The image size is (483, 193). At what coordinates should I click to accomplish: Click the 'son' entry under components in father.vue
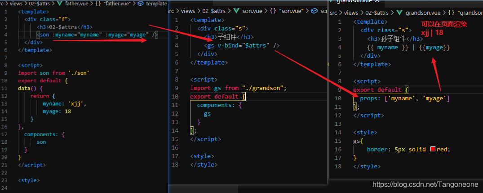point(41,142)
